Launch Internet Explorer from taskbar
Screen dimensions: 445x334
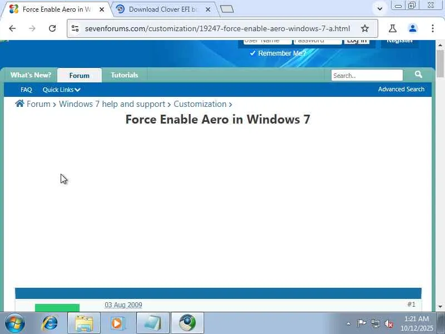click(50, 323)
